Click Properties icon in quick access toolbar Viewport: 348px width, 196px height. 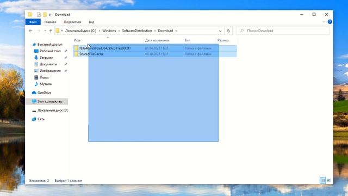point(39,15)
